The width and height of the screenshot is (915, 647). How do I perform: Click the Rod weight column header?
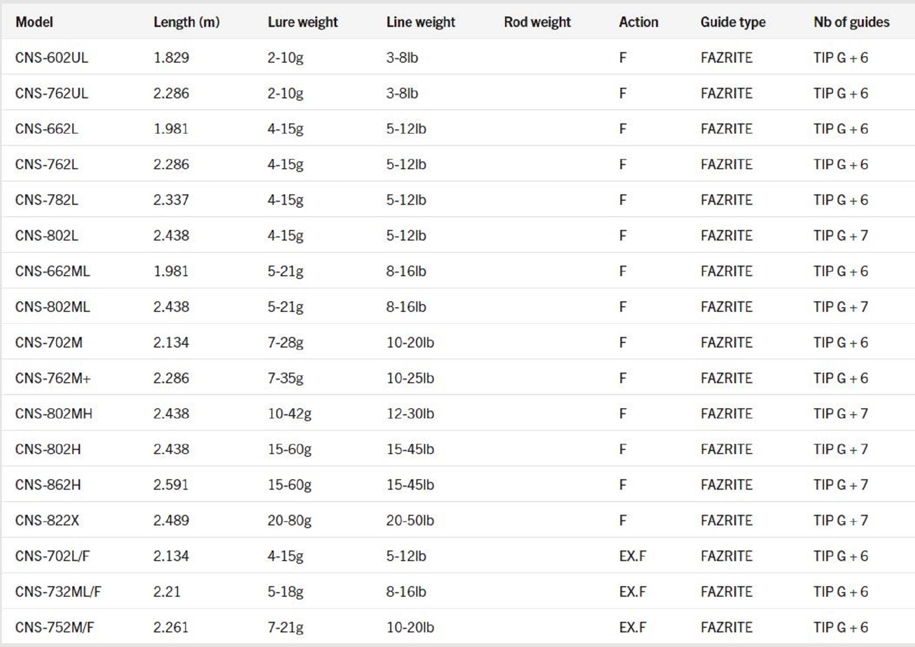click(x=537, y=22)
